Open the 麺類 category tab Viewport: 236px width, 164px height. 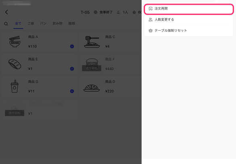point(72,23)
